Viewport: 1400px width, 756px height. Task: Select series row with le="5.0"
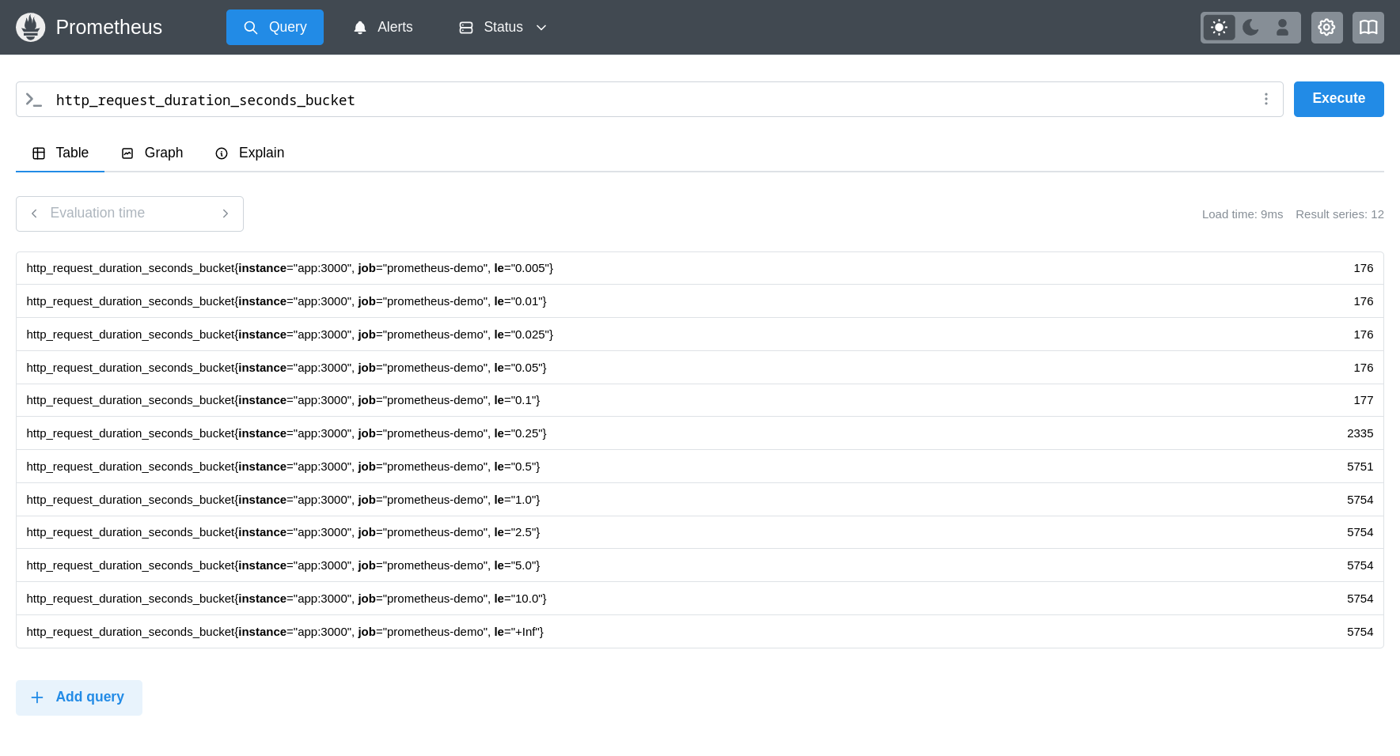click(x=700, y=565)
